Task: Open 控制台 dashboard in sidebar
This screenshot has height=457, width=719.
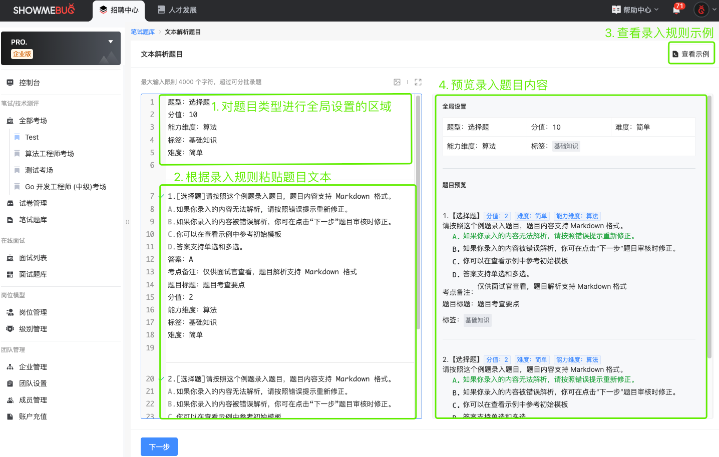Action: coord(29,83)
